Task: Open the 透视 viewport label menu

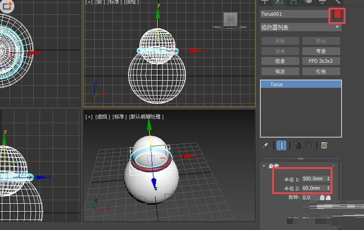Action: pos(102,117)
